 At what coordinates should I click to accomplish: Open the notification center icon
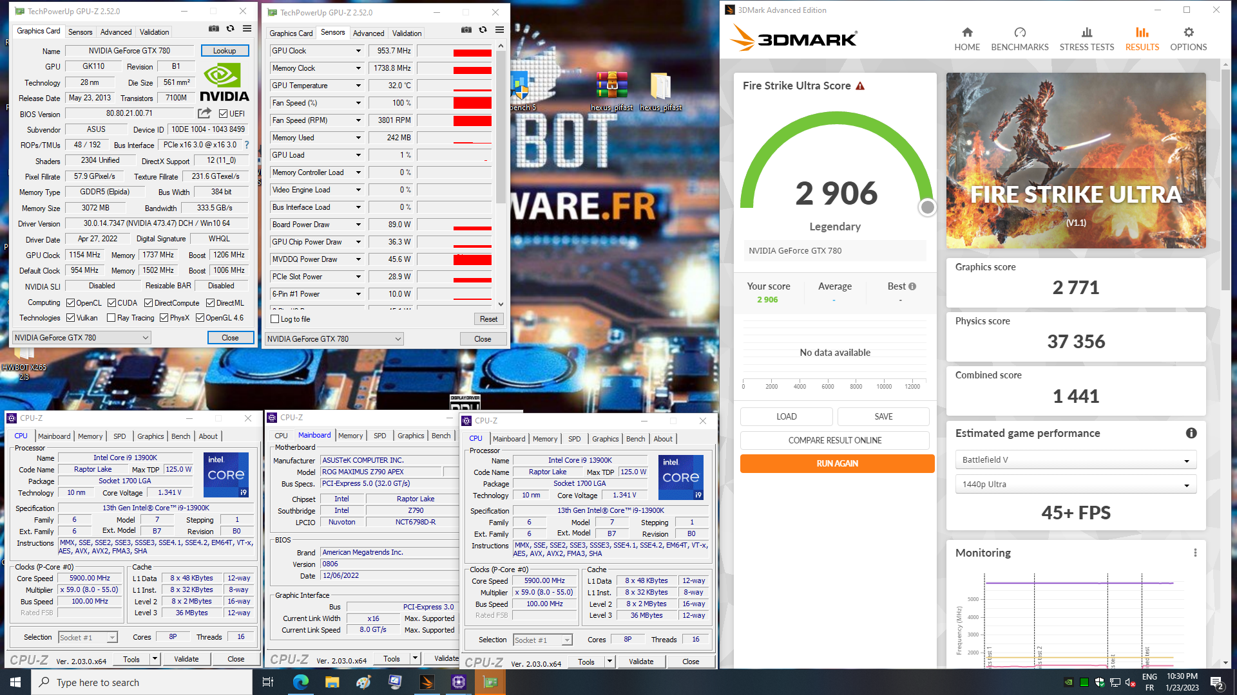[1216, 682]
